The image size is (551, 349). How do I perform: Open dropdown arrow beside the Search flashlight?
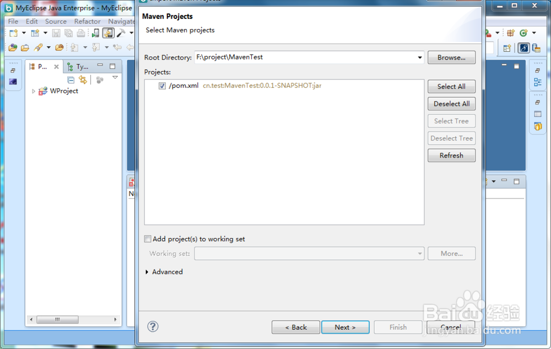click(x=48, y=47)
